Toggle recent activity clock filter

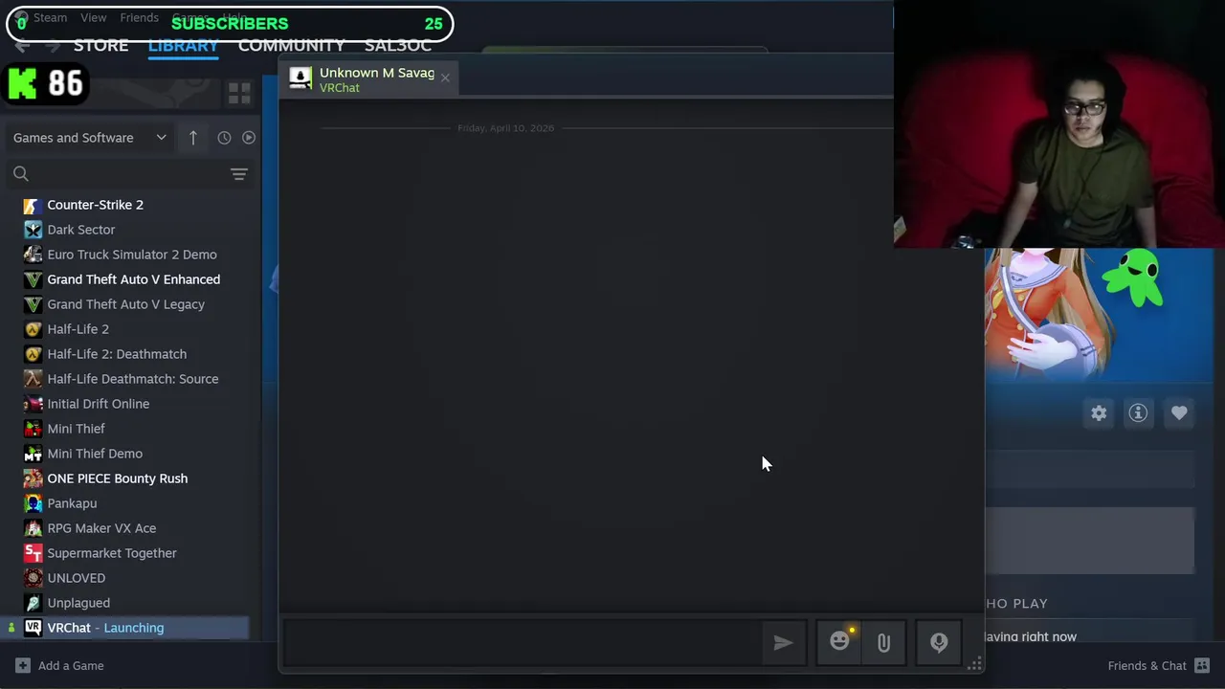coord(224,138)
